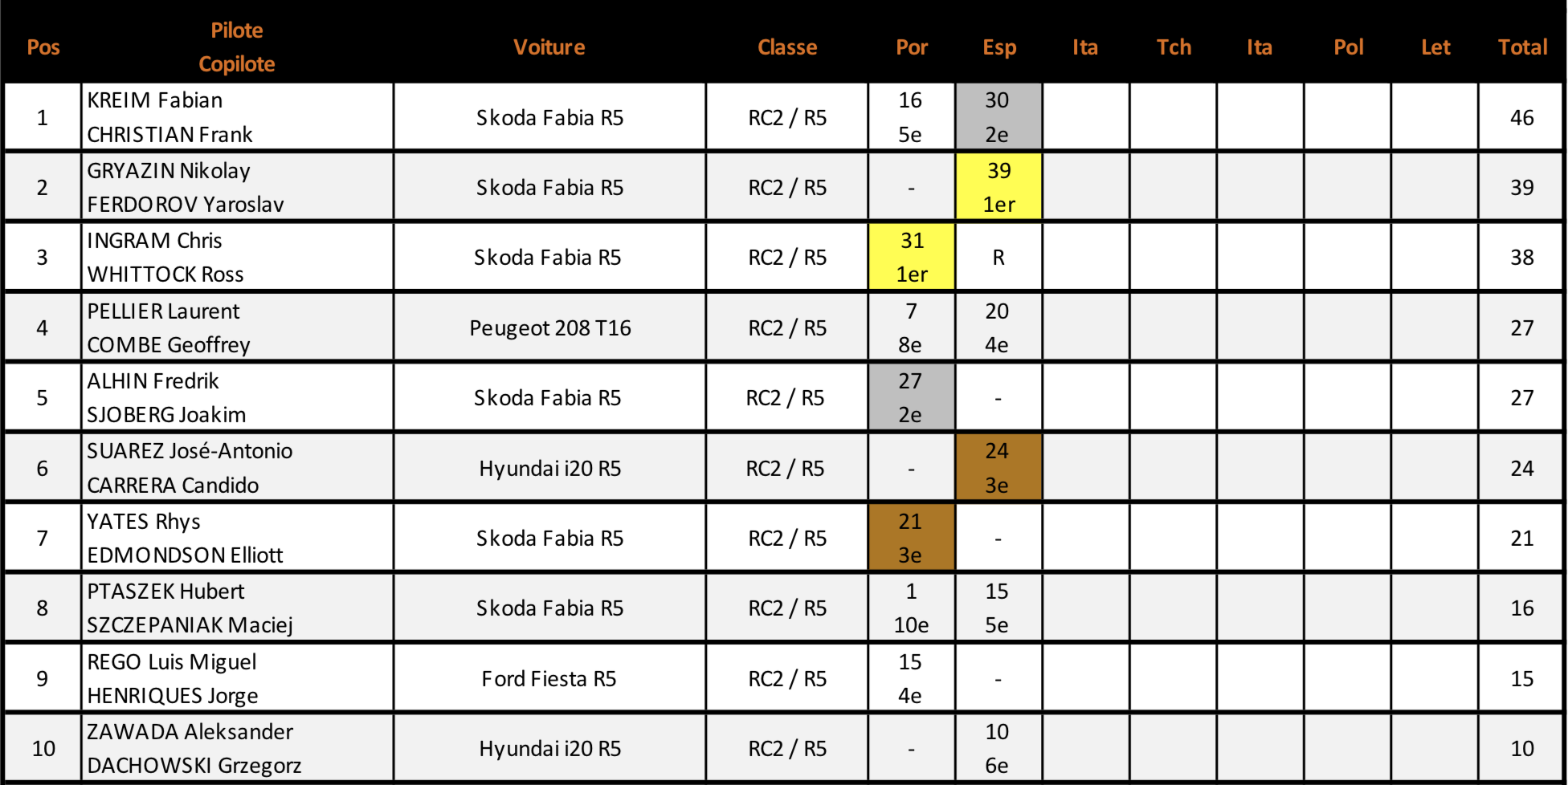
Task: Select the Voiture column header
Action: [549, 47]
